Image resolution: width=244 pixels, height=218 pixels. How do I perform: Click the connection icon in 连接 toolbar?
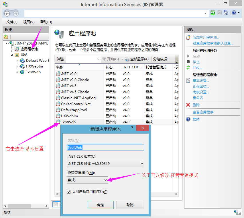6,37
